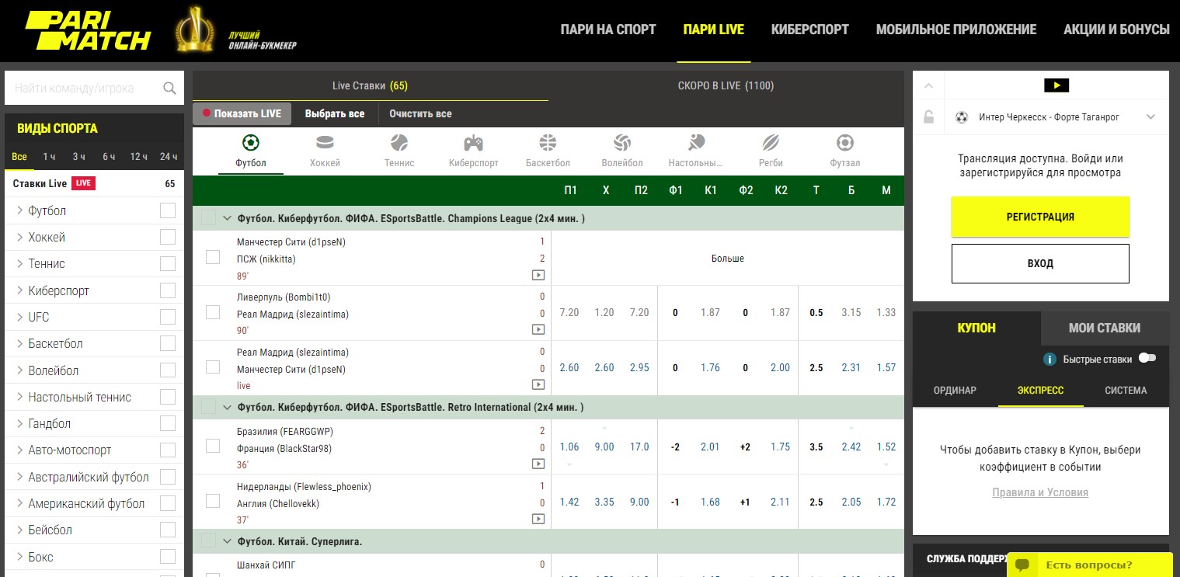Select the Volleyball icon

click(622, 143)
